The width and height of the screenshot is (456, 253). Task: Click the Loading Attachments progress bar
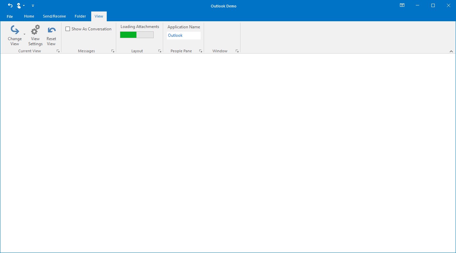click(136, 34)
